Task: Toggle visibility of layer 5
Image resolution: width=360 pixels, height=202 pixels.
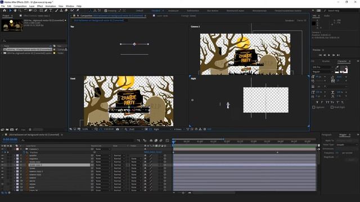Action: [2, 165]
